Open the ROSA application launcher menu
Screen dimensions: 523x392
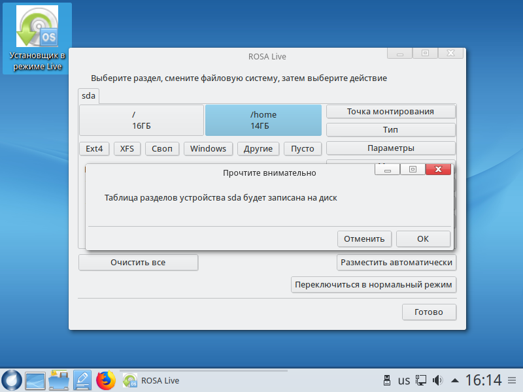tap(12, 380)
